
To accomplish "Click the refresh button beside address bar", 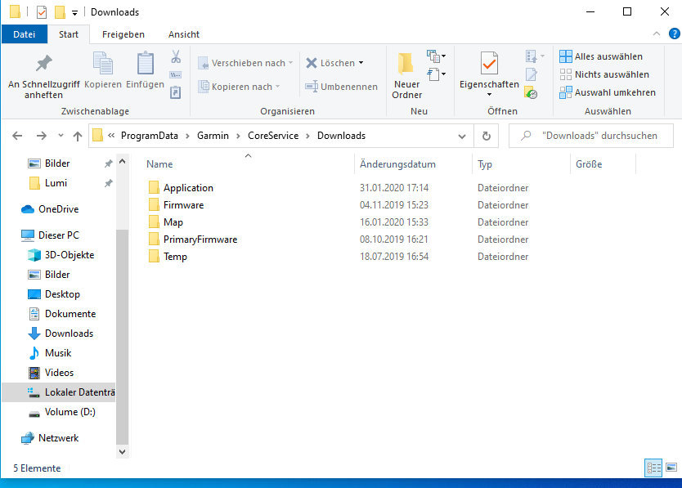I will pyautogui.click(x=487, y=136).
